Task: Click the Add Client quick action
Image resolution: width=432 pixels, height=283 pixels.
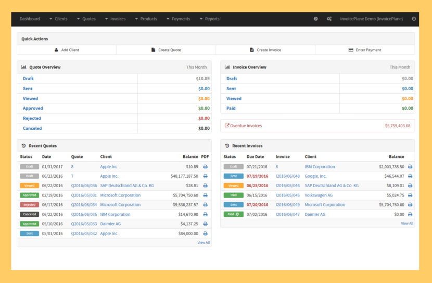Action: coord(67,50)
